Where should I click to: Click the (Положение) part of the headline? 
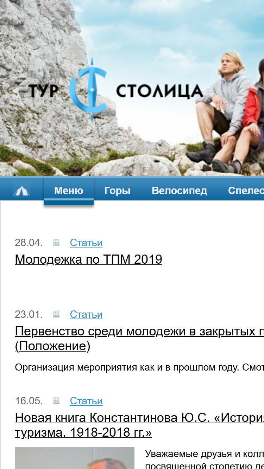click(x=53, y=346)
